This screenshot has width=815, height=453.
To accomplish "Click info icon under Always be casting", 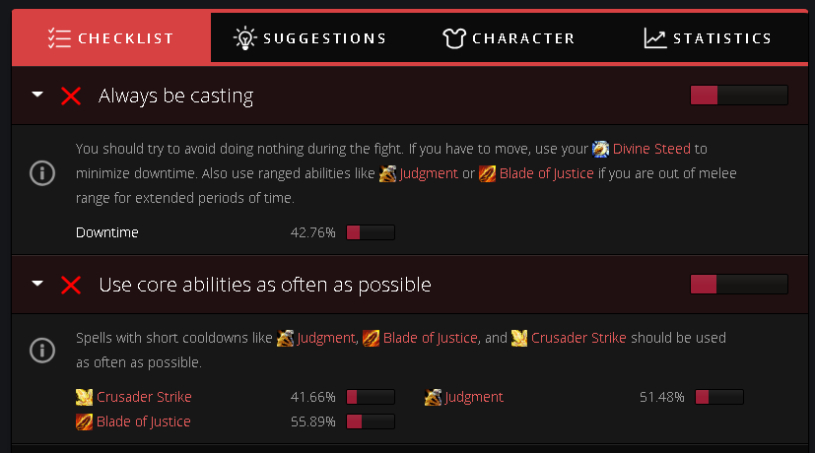I will pyautogui.click(x=41, y=173).
